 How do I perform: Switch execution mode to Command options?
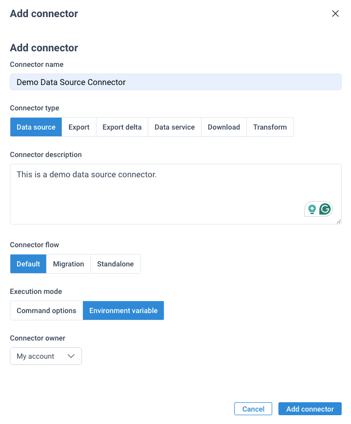tap(46, 310)
